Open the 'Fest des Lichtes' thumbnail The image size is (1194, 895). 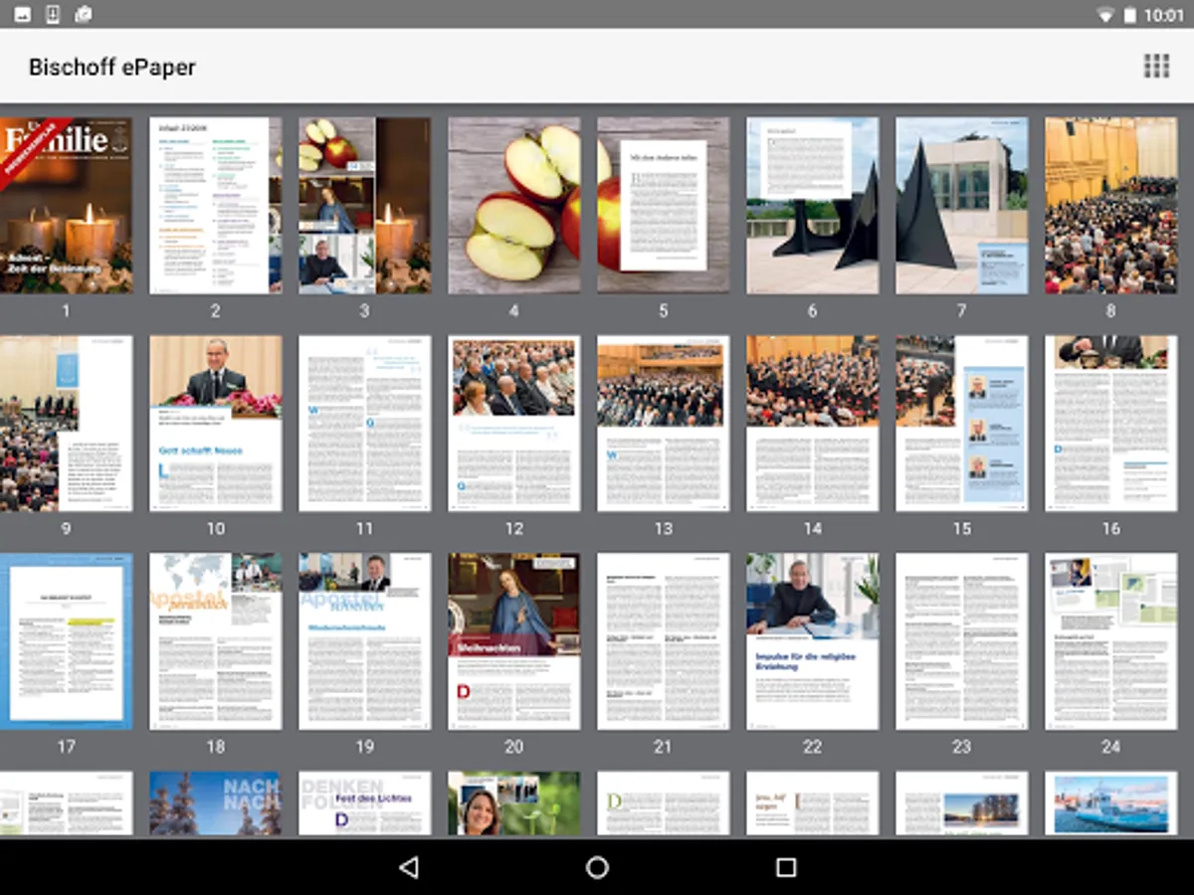click(365, 804)
